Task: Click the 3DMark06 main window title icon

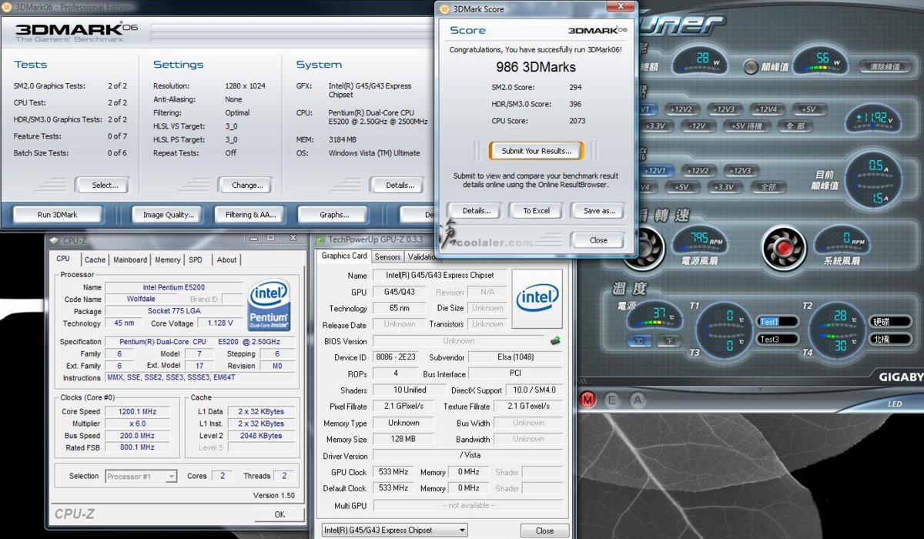Action: (x=8, y=7)
